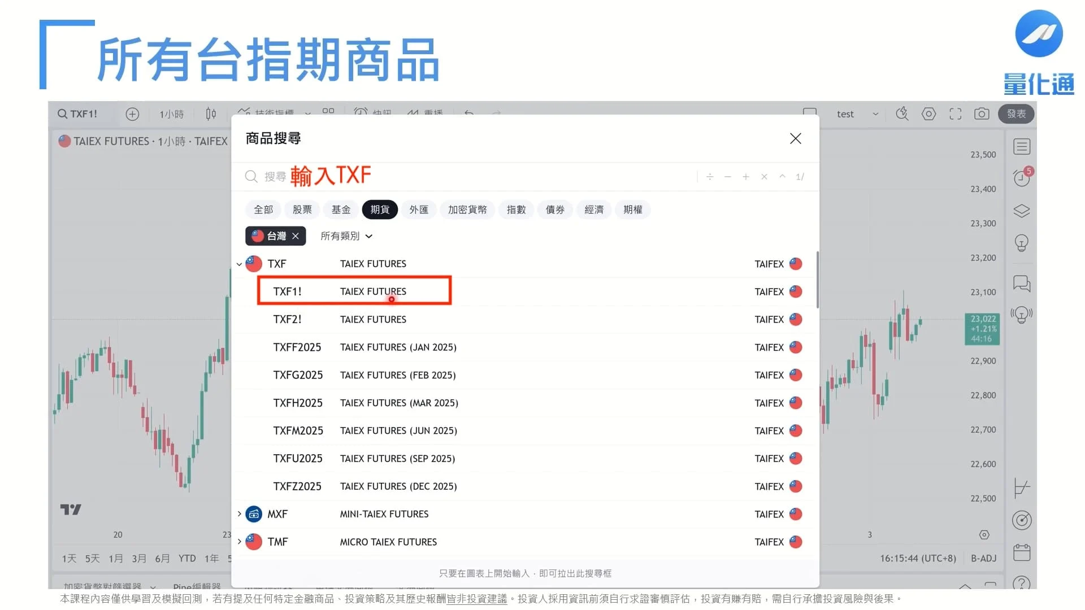Select the 期權 category tab
Image resolution: width=1085 pixels, height=610 pixels.
pos(633,210)
